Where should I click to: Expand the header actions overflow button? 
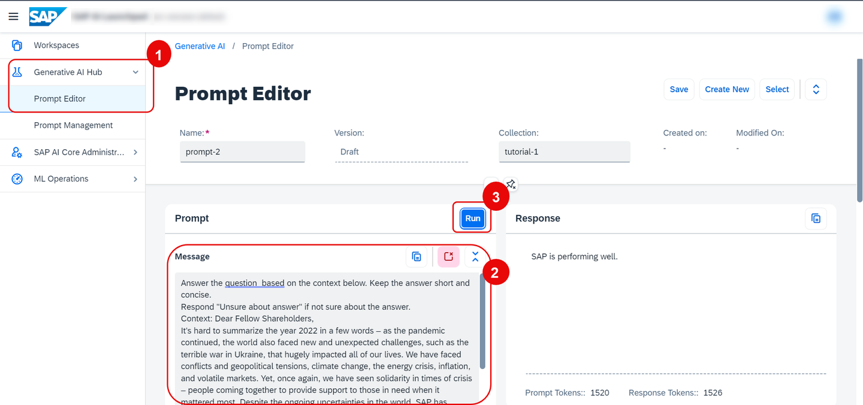point(816,89)
